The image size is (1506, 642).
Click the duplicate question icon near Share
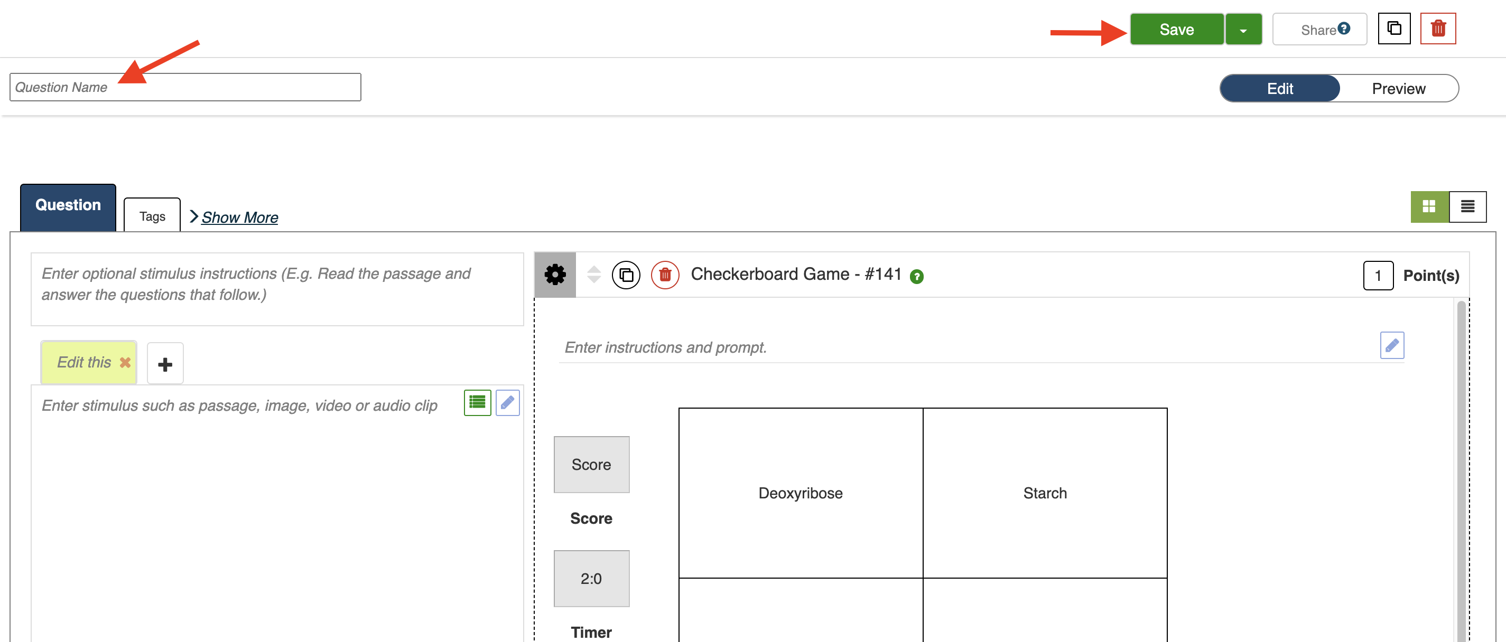pyautogui.click(x=1394, y=29)
